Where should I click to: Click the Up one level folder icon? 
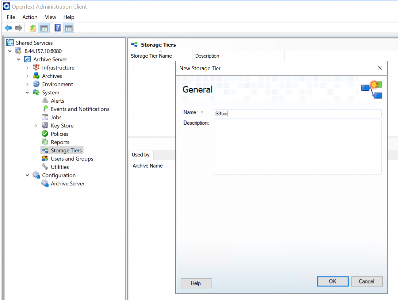[33, 28]
